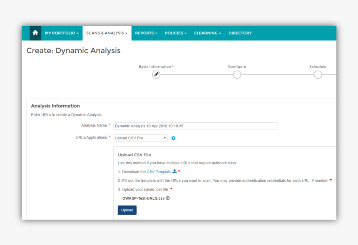Viewport: 358px width, 245px height.
Task: Select the Schedule step circle
Action: pos(318,74)
